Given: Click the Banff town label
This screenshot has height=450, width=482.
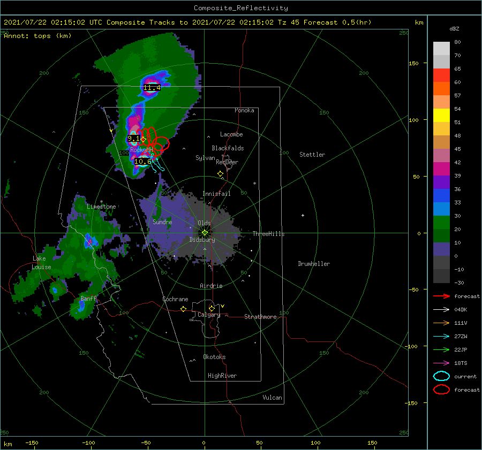Looking at the screenshot, I should 88,298.
